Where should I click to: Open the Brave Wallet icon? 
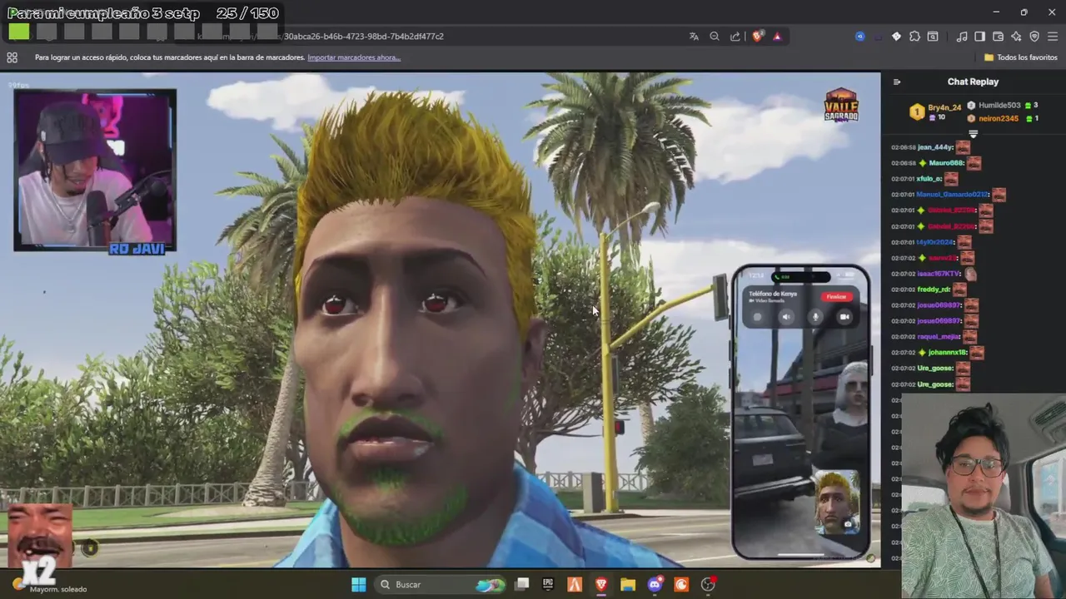coord(998,37)
